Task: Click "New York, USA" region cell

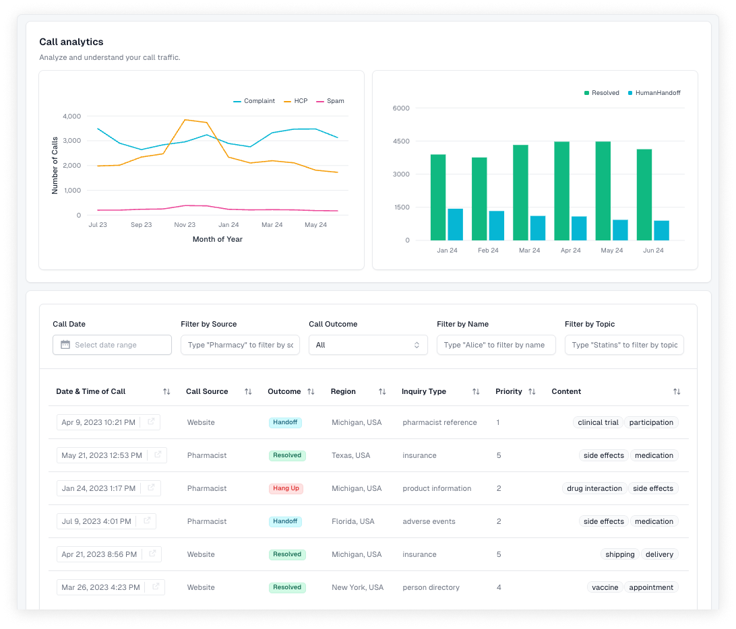Action: pyautogui.click(x=357, y=587)
